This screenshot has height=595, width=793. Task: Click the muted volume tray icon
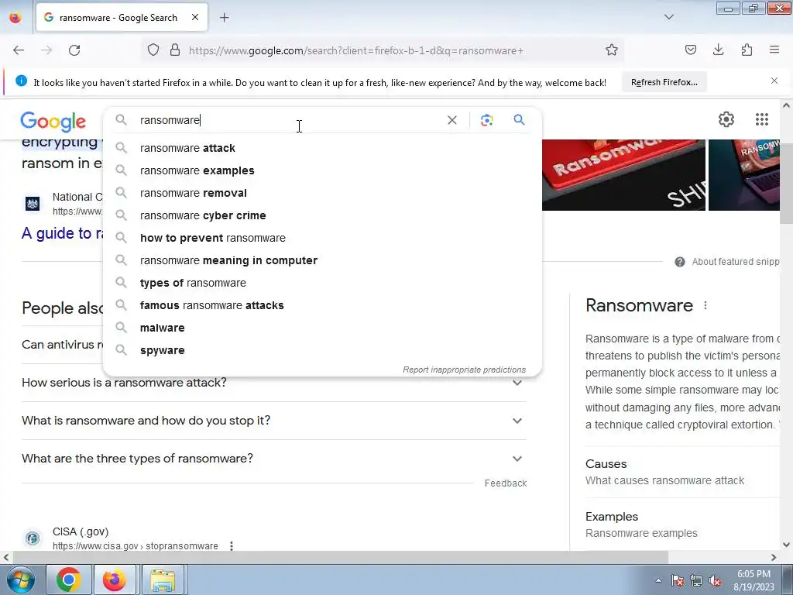point(715,581)
